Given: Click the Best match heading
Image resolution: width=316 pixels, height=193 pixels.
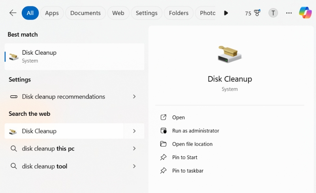Looking at the screenshot, I should [x=23, y=35].
